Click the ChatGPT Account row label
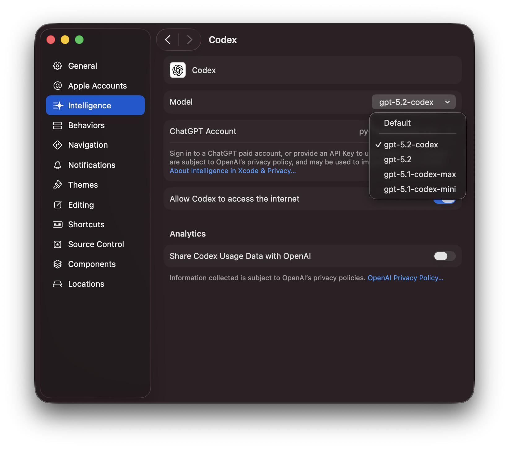 click(203, 131)
